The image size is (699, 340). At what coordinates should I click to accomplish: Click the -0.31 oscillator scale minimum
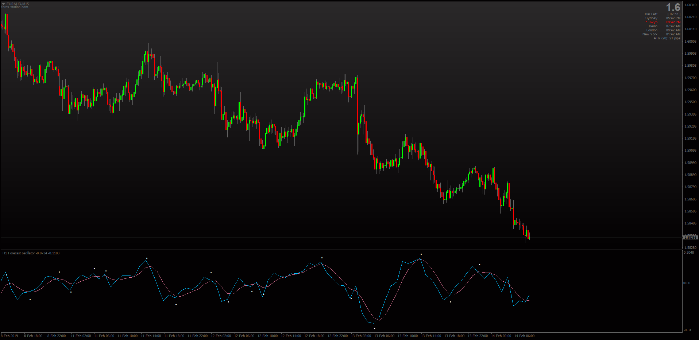coord(687,330)
